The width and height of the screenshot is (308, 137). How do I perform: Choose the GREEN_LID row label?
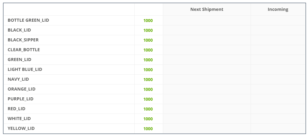(x=19, y=59)
